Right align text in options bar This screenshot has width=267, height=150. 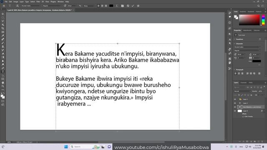106,6
